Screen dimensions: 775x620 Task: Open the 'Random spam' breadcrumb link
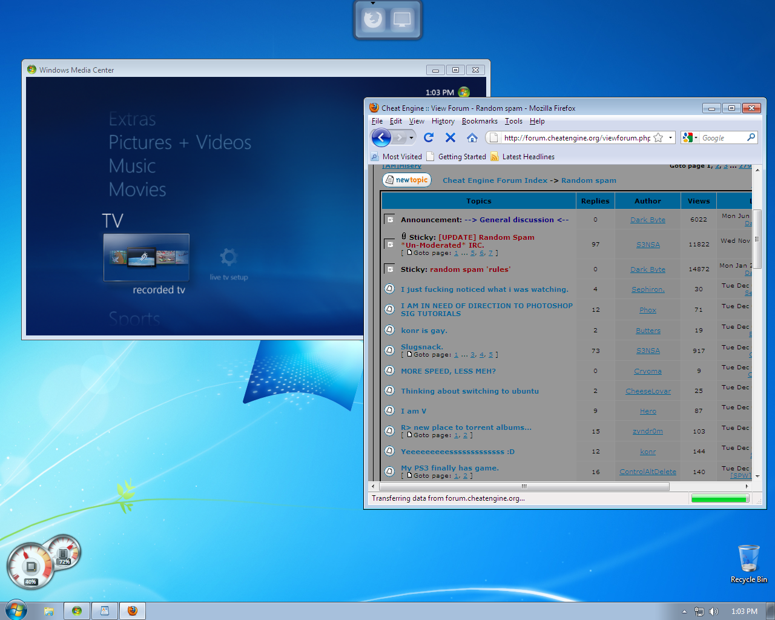[x=589, y=180]
